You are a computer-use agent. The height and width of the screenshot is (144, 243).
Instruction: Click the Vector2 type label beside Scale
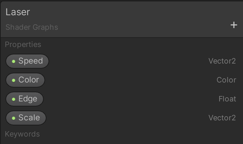[222, 118]
